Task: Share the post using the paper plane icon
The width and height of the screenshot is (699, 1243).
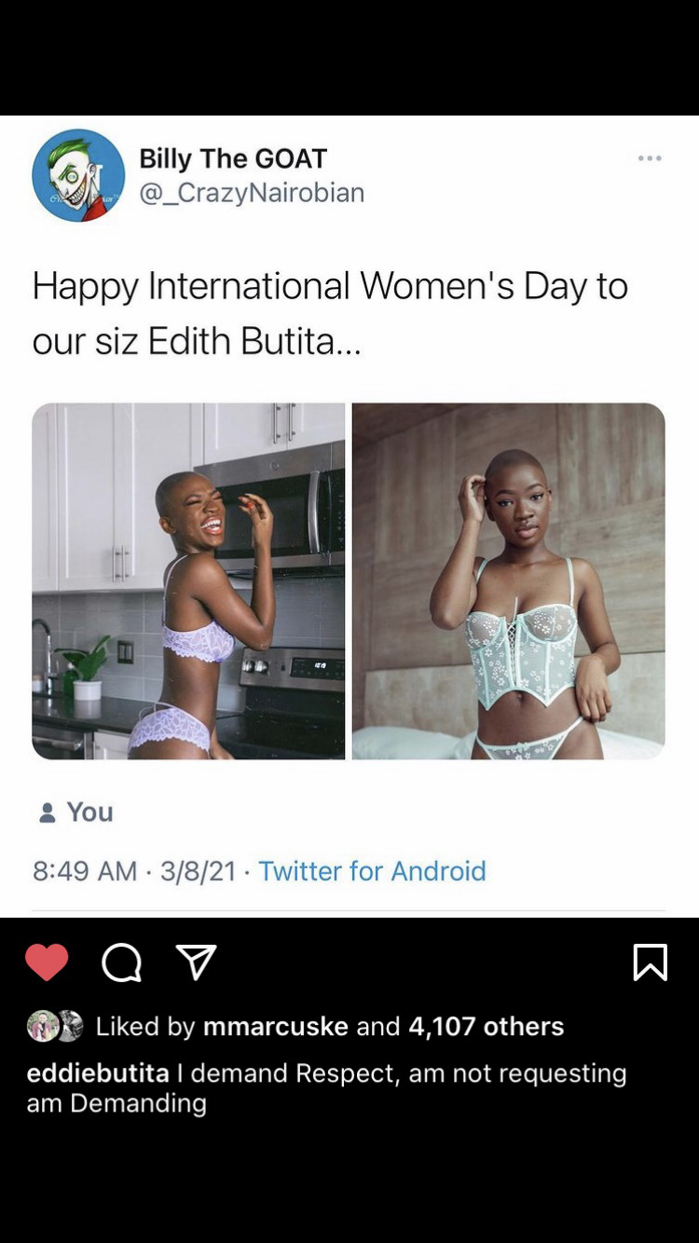Action: click(x=197, y=963)
